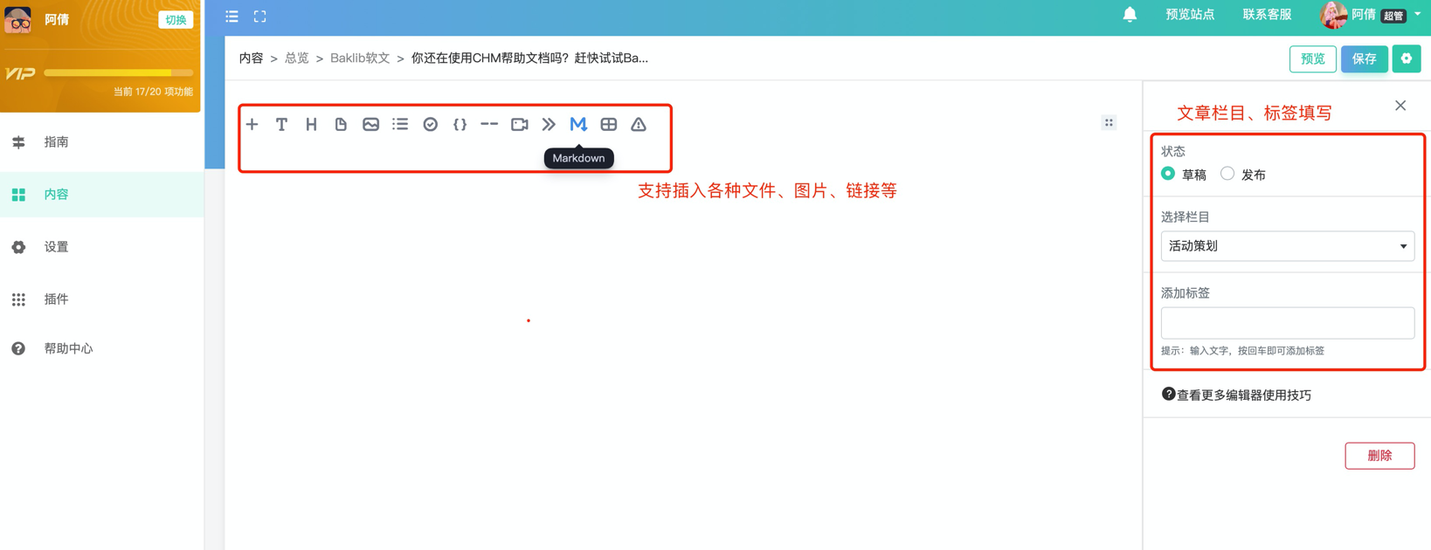Click the red 删除 delete button
Viewport: 1431px width, 550px height.
pyautogui.click(x=1379, y=456)
